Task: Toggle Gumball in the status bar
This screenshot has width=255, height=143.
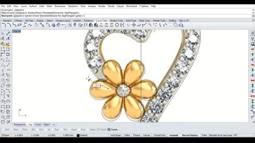Action: 174,135
